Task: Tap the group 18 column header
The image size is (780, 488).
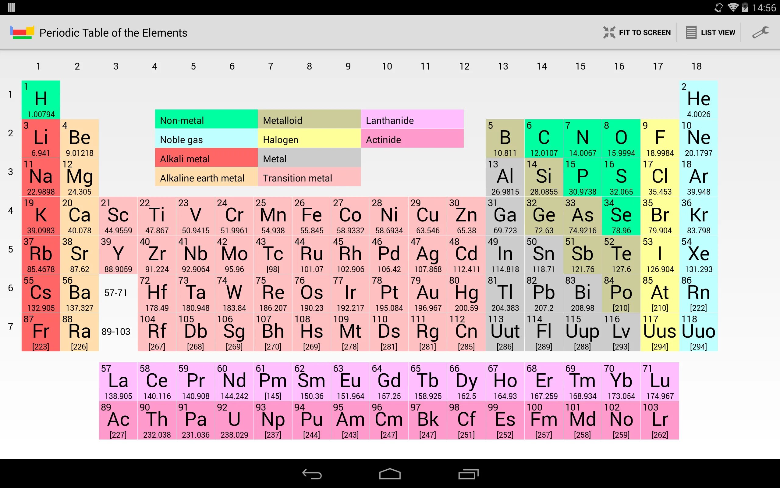Action: [x=696, y=66]
